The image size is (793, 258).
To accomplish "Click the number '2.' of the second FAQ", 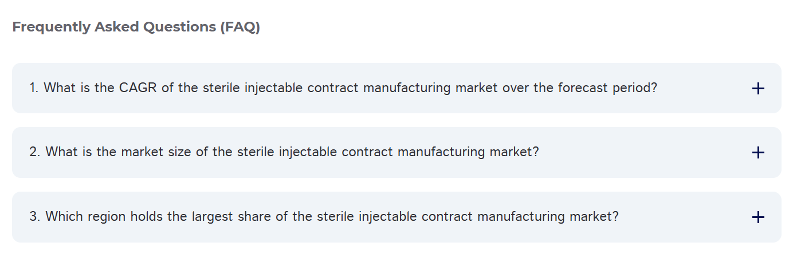I will 35,152.
